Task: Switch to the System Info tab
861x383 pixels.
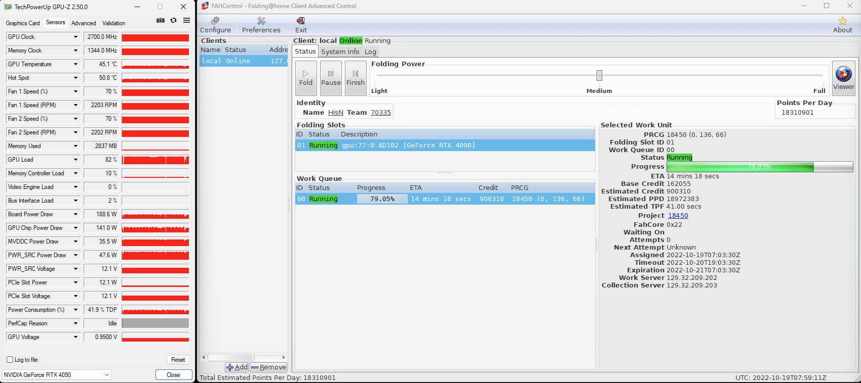Action: click(x=340, y=52)
